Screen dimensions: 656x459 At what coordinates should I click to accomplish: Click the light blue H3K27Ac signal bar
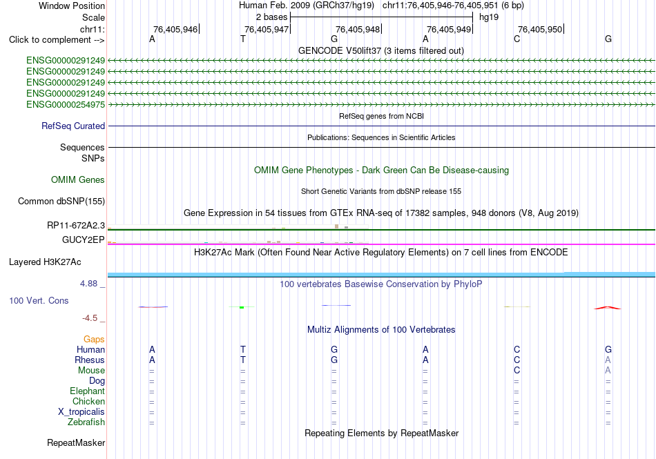(381, 274)
